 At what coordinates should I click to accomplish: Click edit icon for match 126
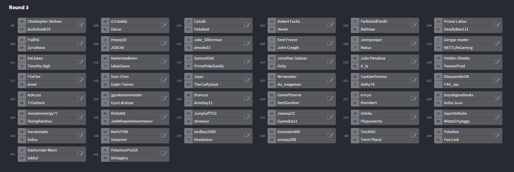click(331, 99)
